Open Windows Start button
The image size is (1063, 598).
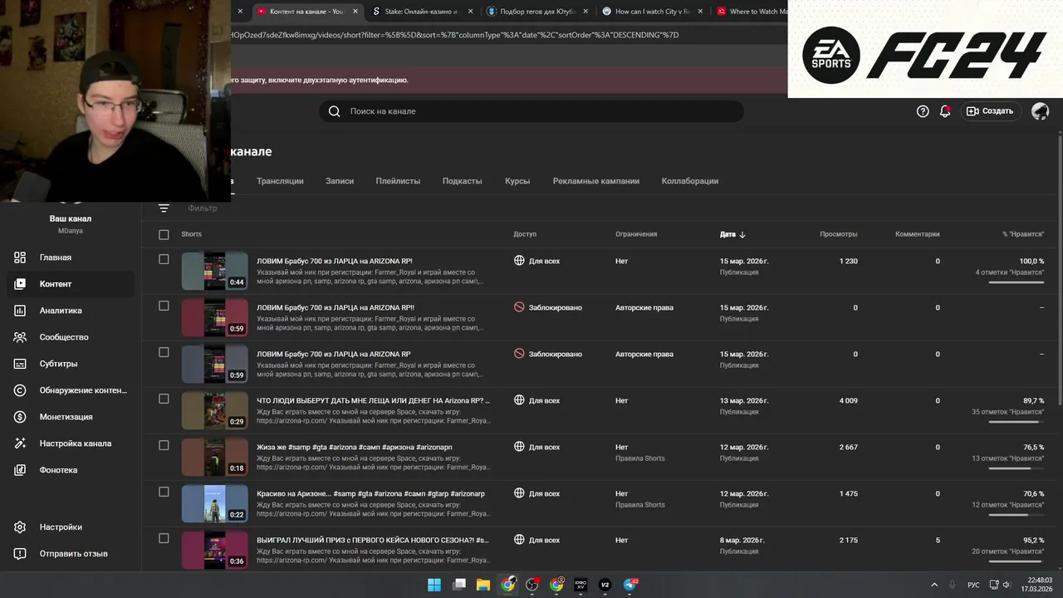[x=434, y=585]
